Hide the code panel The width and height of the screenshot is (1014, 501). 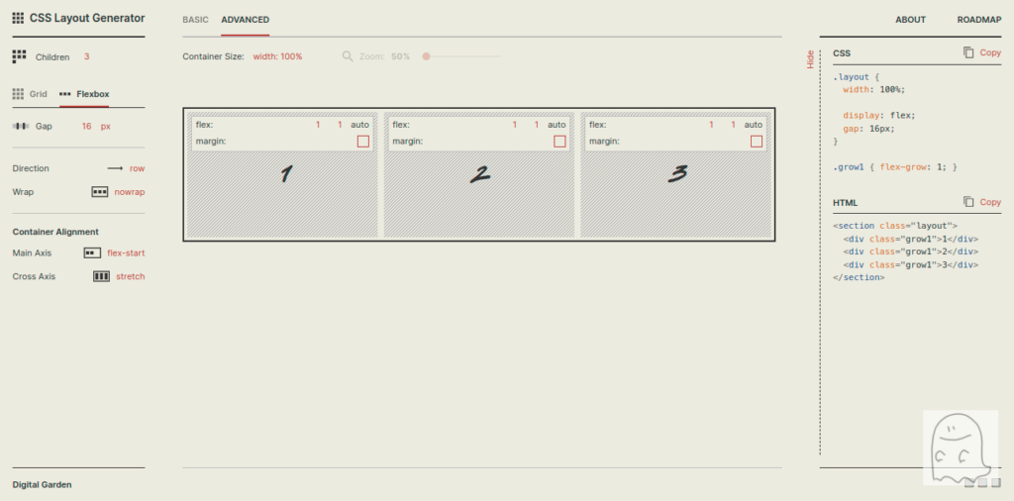click(810, 59)
